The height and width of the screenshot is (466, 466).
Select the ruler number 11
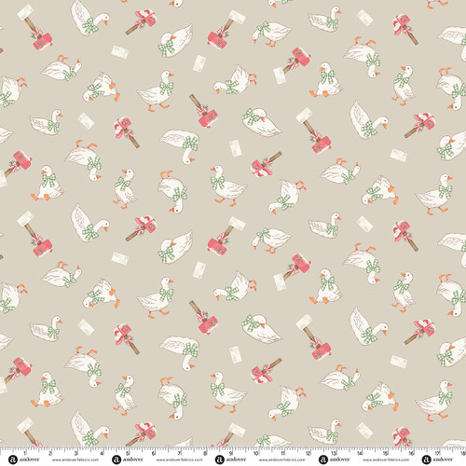click(282, 454)
